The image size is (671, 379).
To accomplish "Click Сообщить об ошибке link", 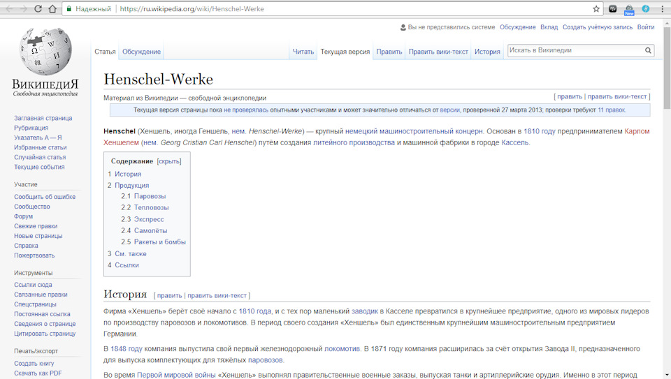I will point(45,197).
